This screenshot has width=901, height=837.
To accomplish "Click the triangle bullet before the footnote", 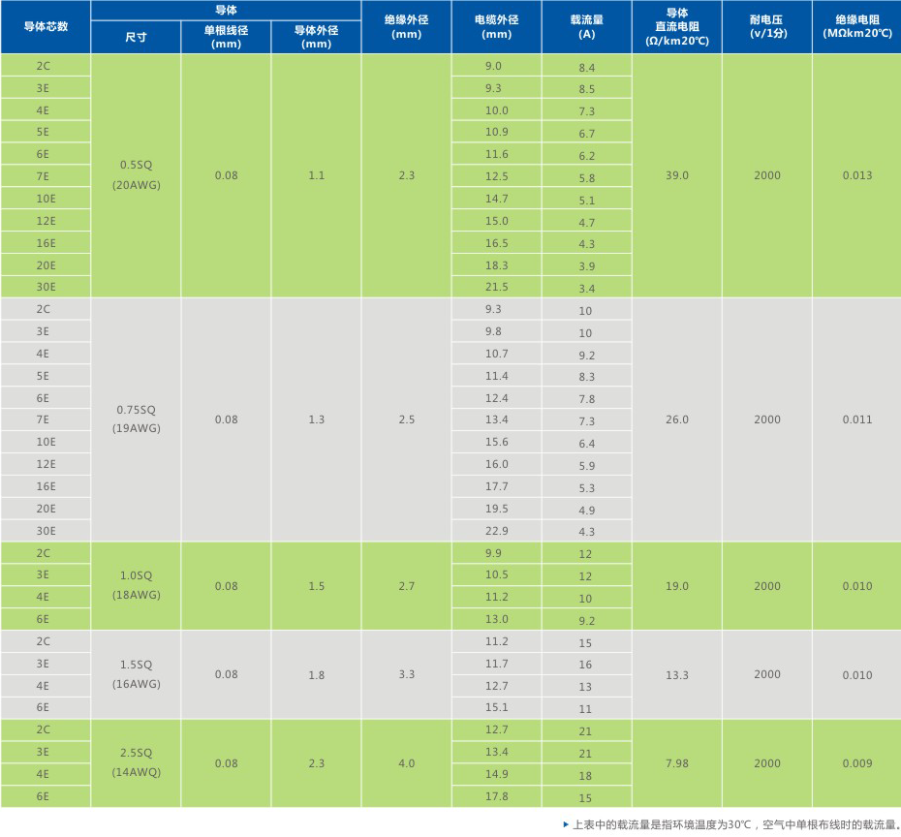I will pyautogui.click(x=566, y=824).
